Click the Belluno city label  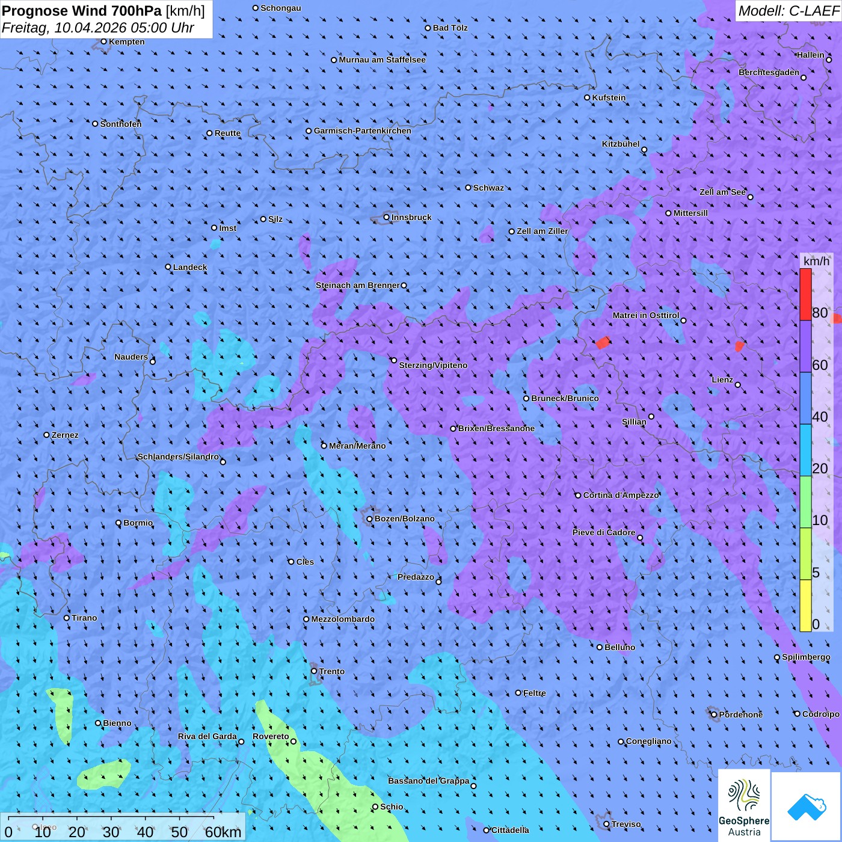[x=619, y=647]
